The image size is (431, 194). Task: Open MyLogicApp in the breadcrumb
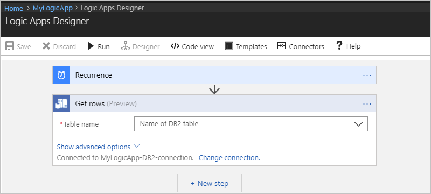pos(53,8)
